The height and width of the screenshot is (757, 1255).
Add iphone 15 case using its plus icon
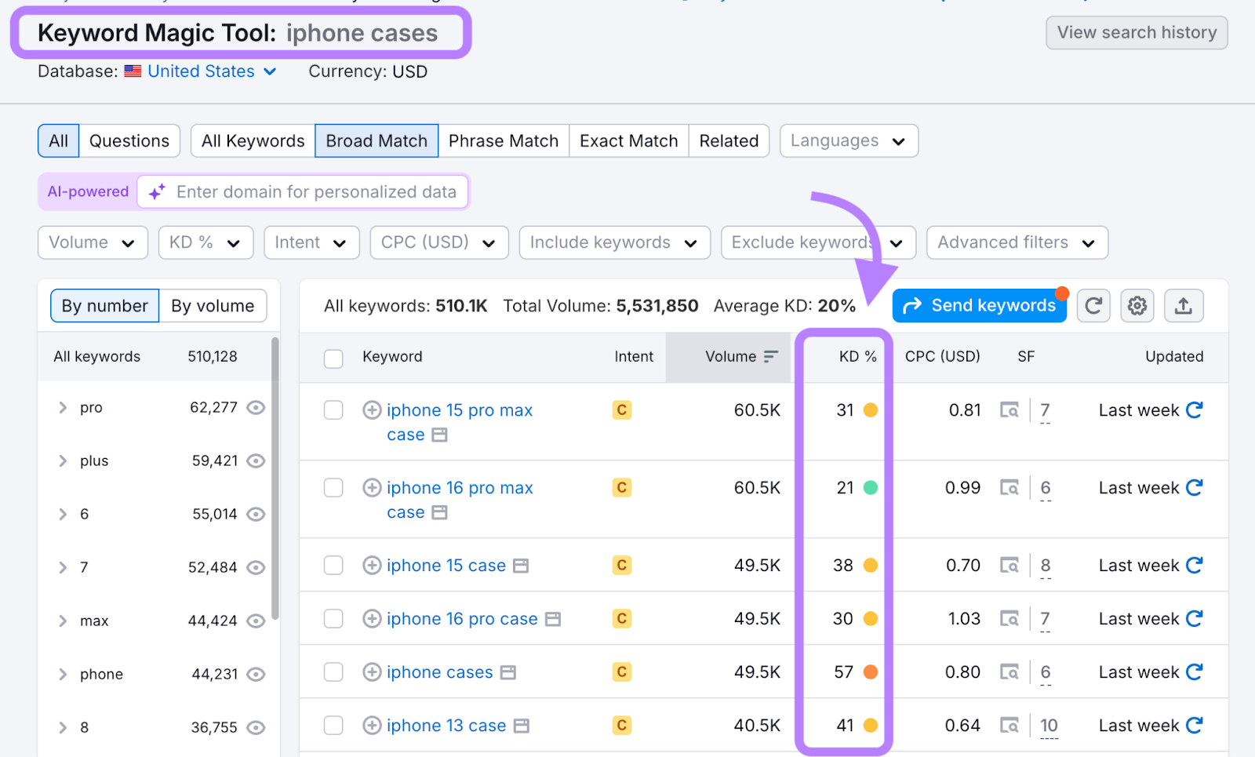coord(371,565)
